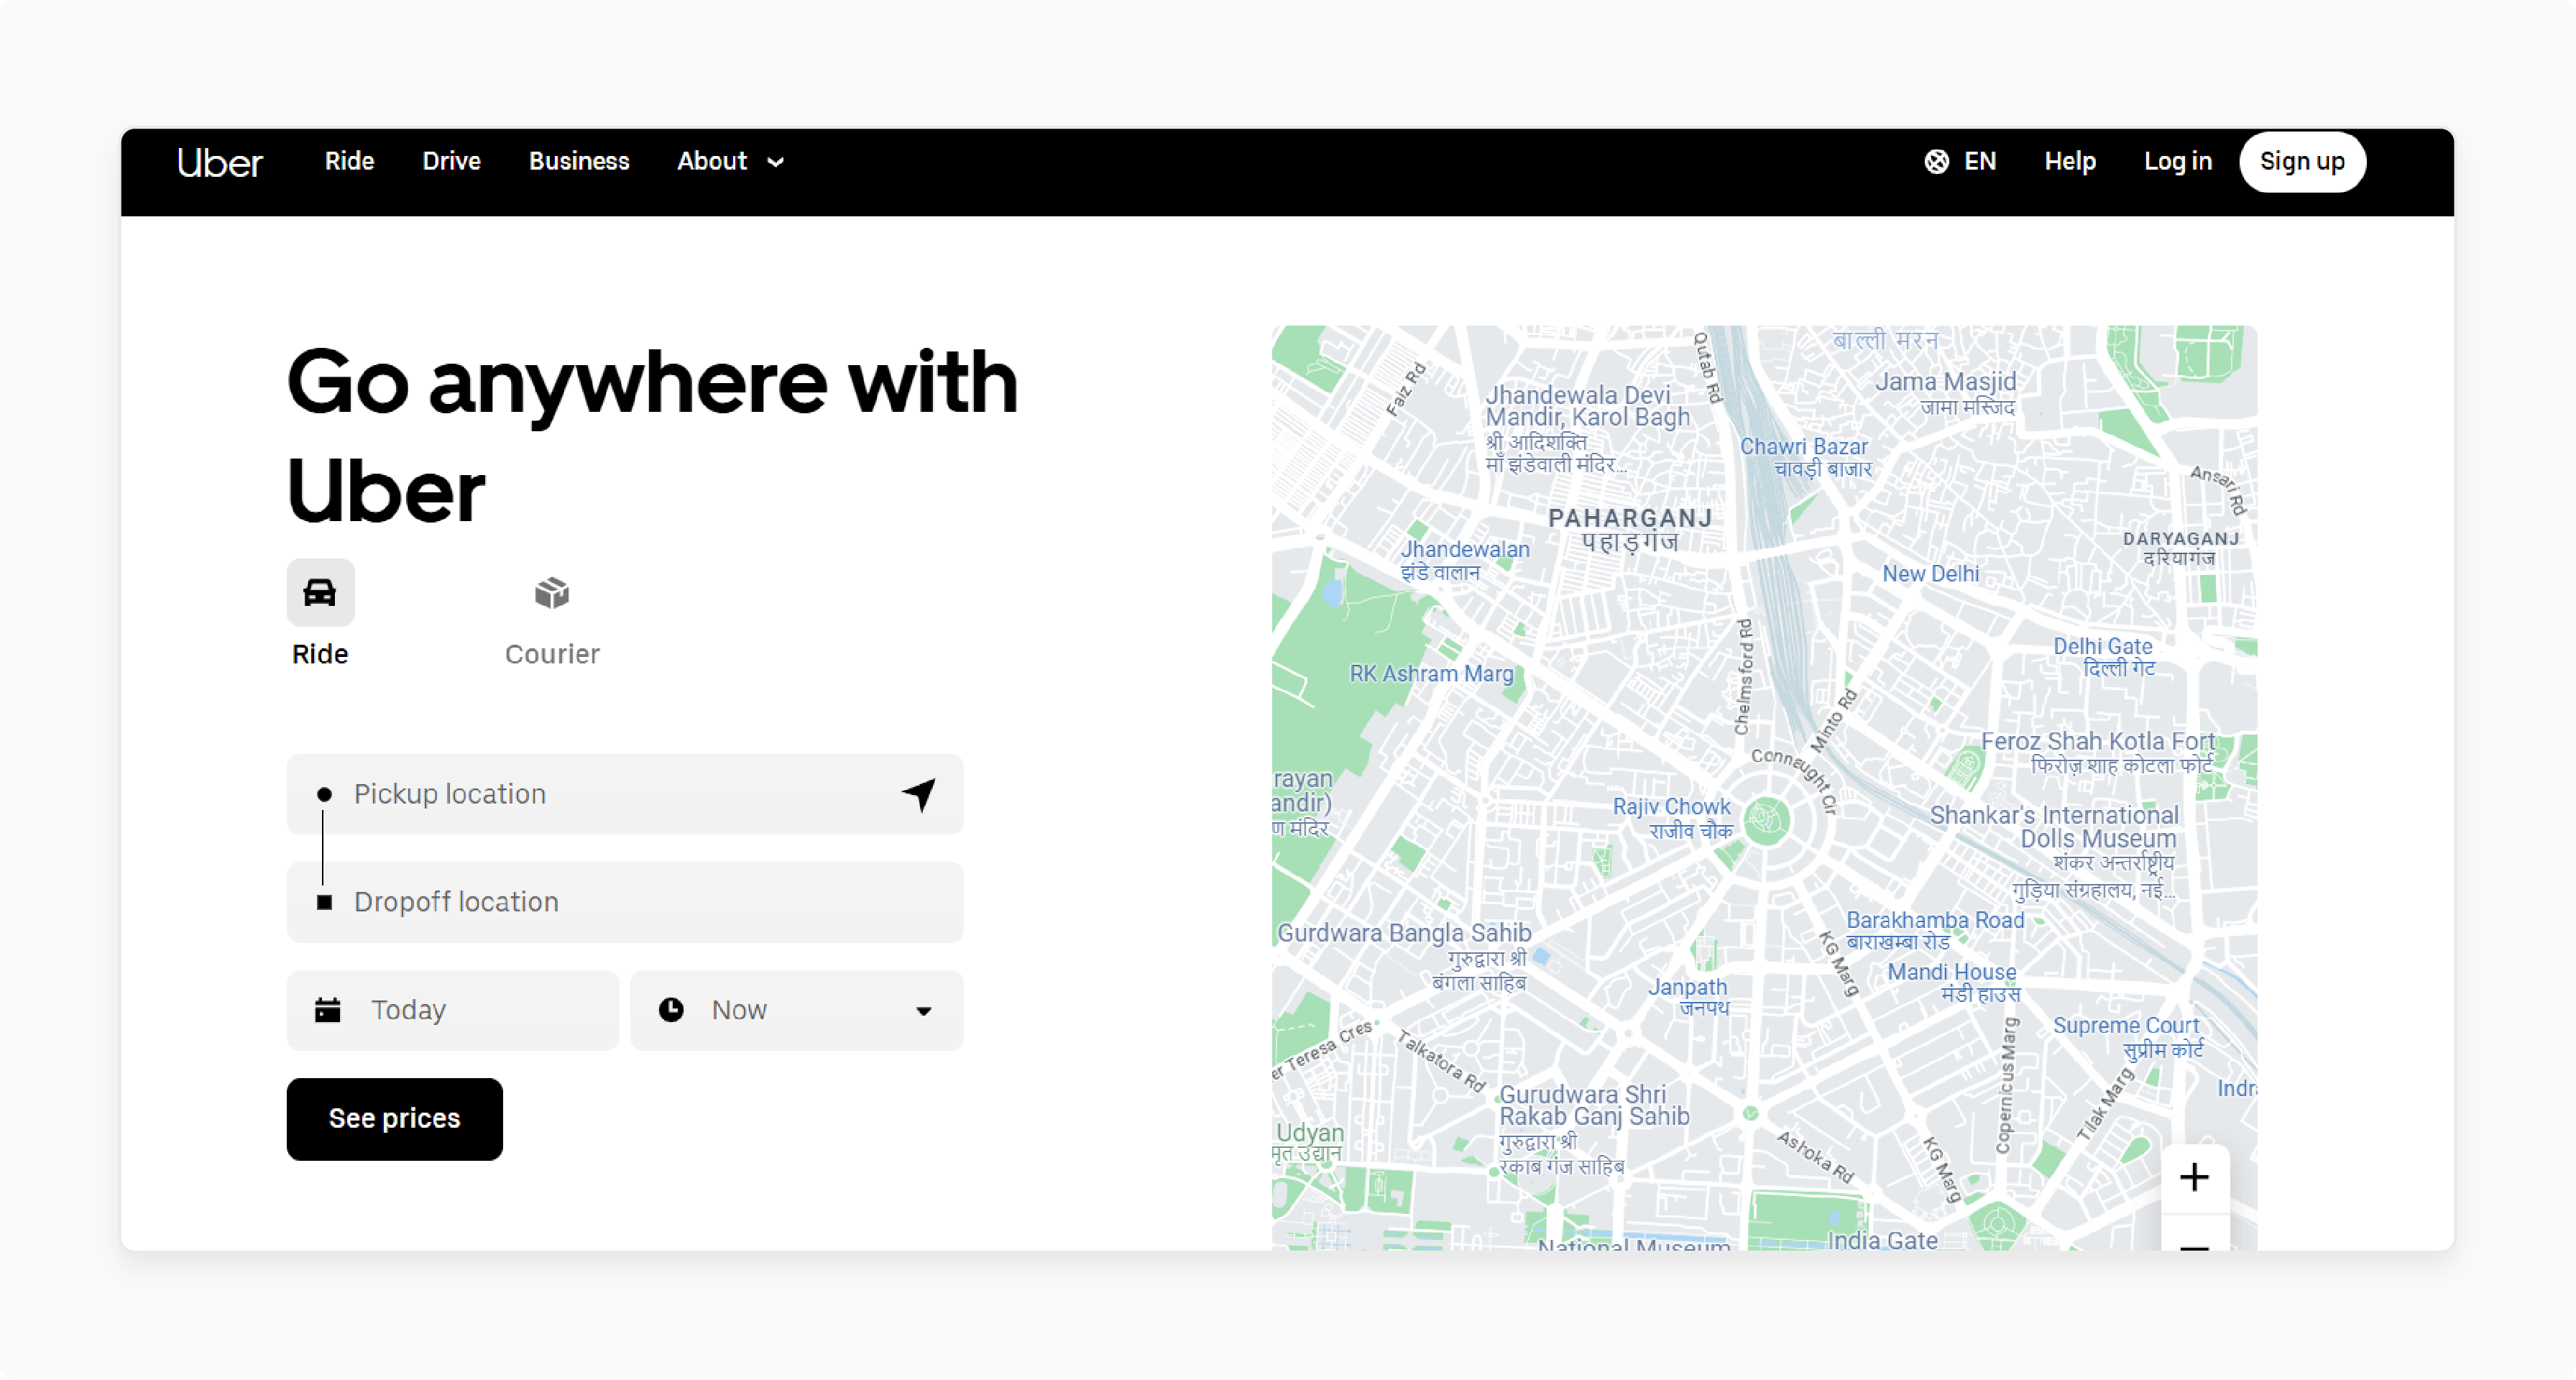Click the Uber logo

point(219,162)
